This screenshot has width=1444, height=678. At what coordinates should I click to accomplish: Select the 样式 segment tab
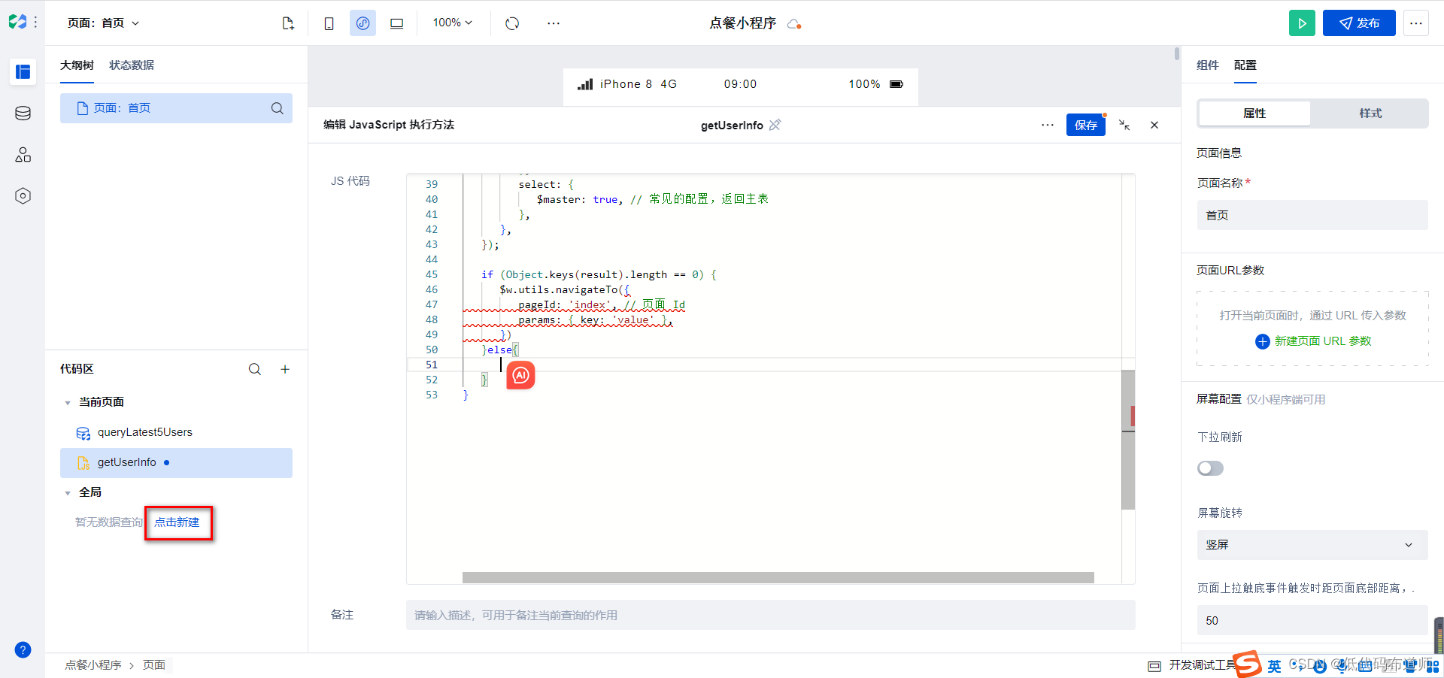coord(1370,114)
